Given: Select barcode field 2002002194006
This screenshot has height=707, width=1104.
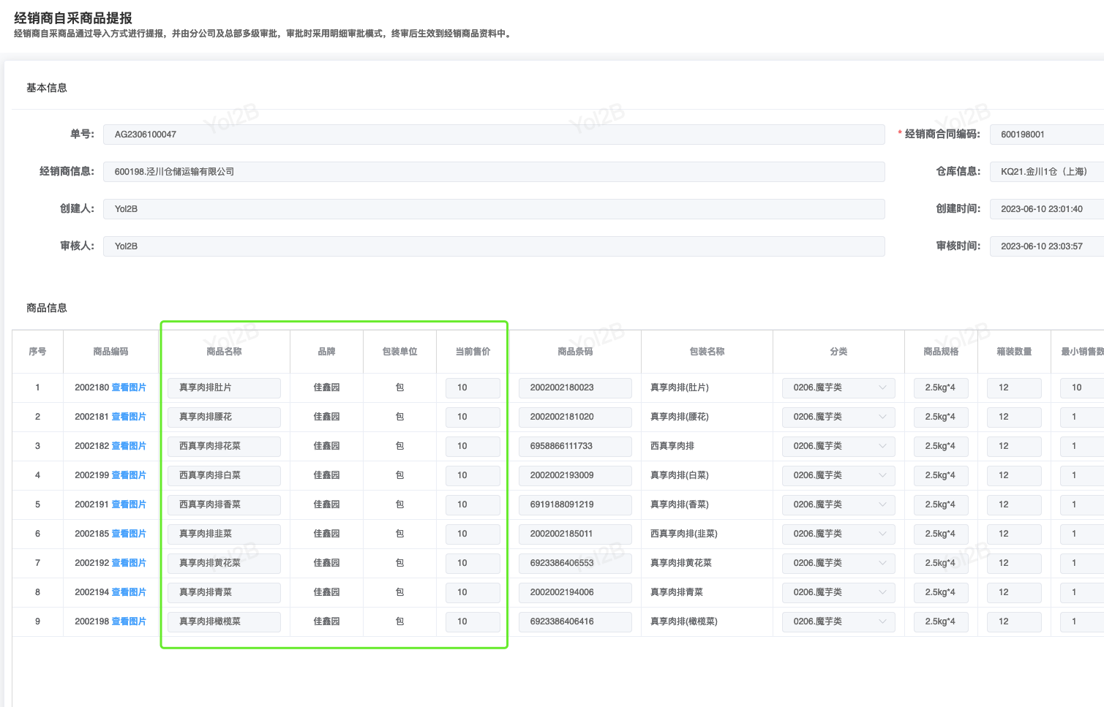Looking at the screenshot, I should [x=575, y=592].
